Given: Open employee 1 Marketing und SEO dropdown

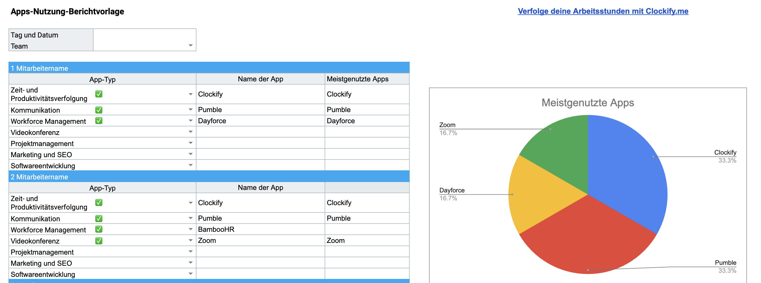Looking at the screenshot, I should point(191,154).
